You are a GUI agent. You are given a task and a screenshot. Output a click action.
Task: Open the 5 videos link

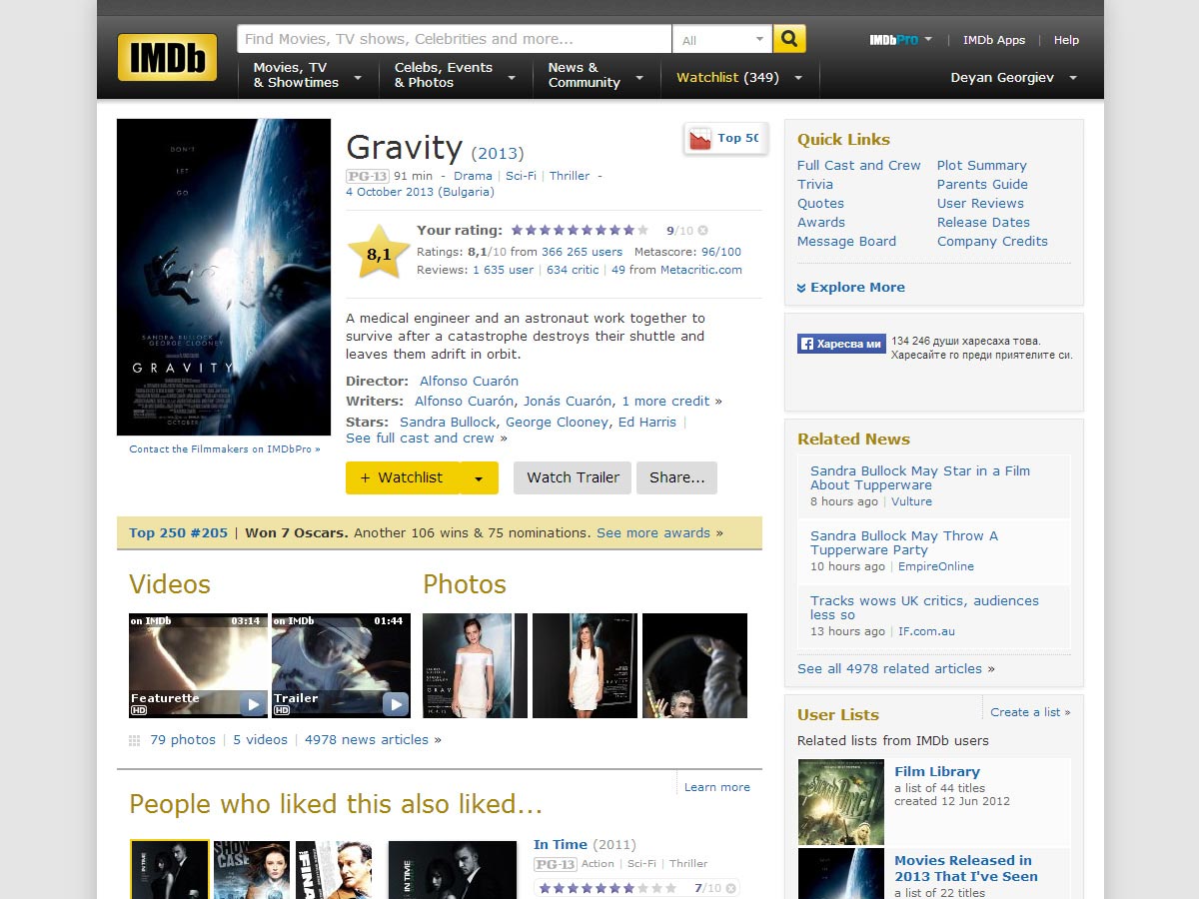(x=260, y=740)
